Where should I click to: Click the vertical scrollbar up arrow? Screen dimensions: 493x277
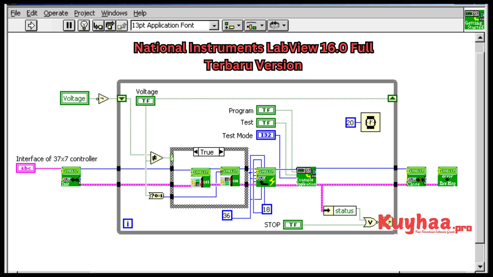[480, 38]
